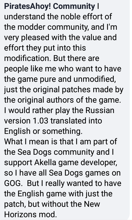
Task: Click the phrase "original patches made by"
Action: click(x=78, y=90)
